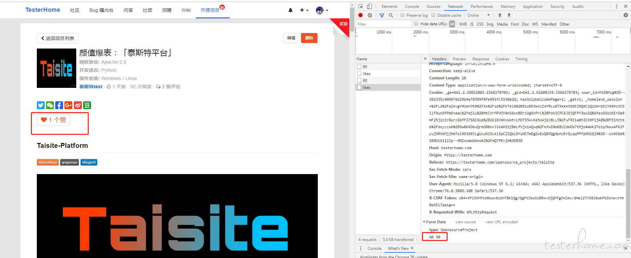The height and width of the screenshot is (258, 631).
Task: Share project on Douban
Action: click(x=87, y=105)
